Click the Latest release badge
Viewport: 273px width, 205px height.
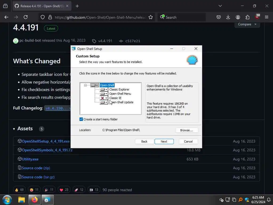pyautogui.click(x=51, y=28)
